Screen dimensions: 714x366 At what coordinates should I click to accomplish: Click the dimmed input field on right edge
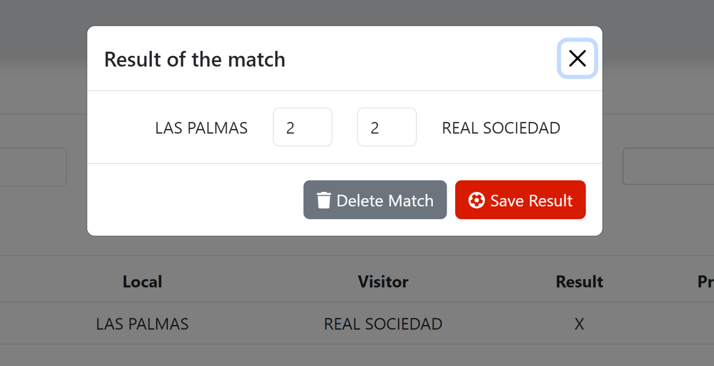point(669,166)
